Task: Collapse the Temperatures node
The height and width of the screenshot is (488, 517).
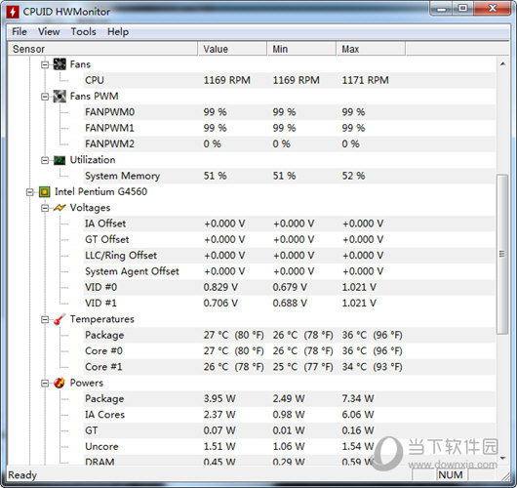Action: point(45,319)
